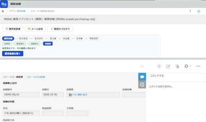
Task: Click the user icon beside the 依頼者 name
Action: pos(70,95)
